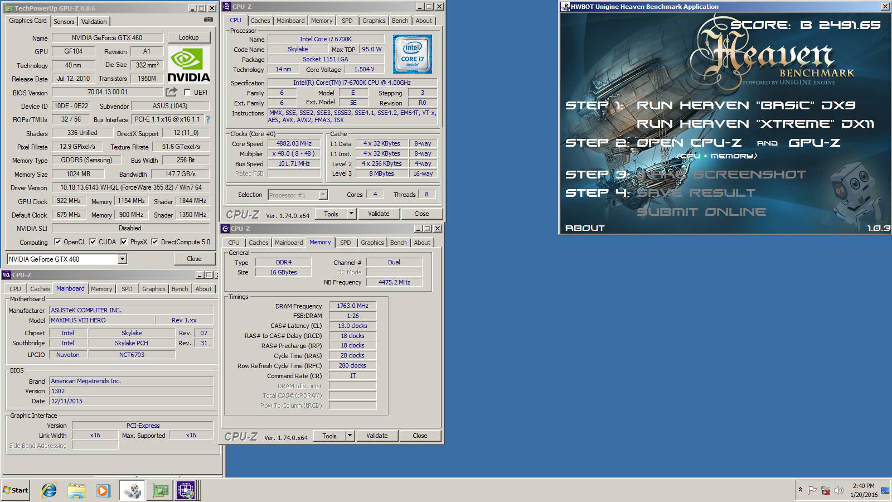The width and height of the screenshot is (892, 502).
Task: Click Validate in CPU-Z Memory window
Action: [x=377, y=436]
